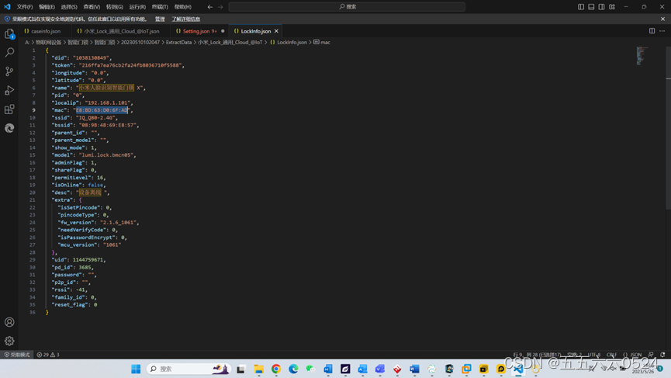Open Microsoft Edge from the taskbar
Screen dimensions: 671x378
point(293,369)
